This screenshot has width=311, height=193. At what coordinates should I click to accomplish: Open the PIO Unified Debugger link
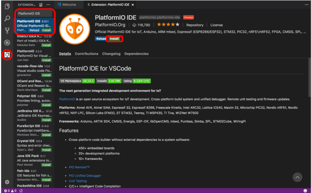point(85,176)
